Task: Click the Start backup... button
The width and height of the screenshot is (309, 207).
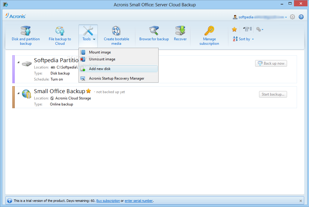Action: pyautogui.click(x=273, y=94)
